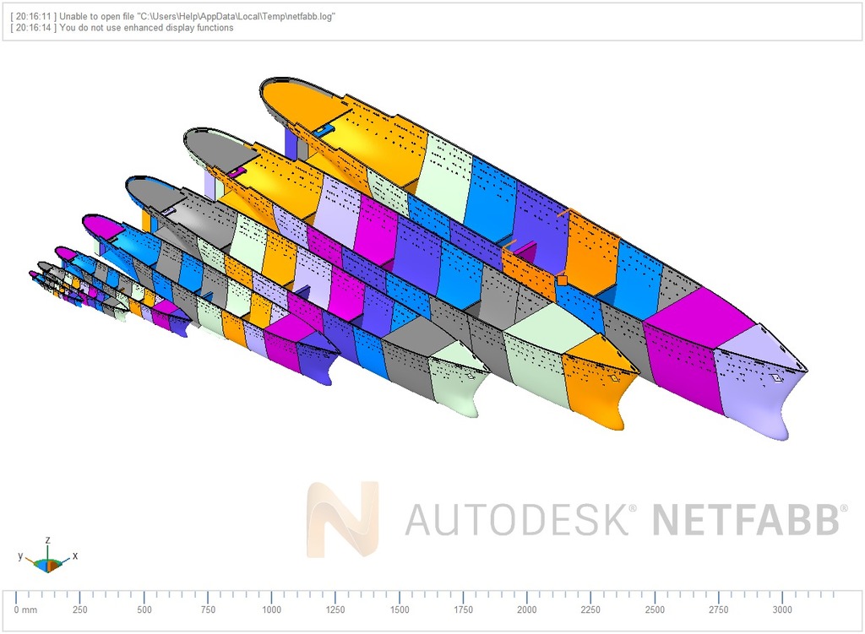Select the blue quadrant of the view gizmo
Viewport: 865px width, 634px height.
tap(43, 566)
